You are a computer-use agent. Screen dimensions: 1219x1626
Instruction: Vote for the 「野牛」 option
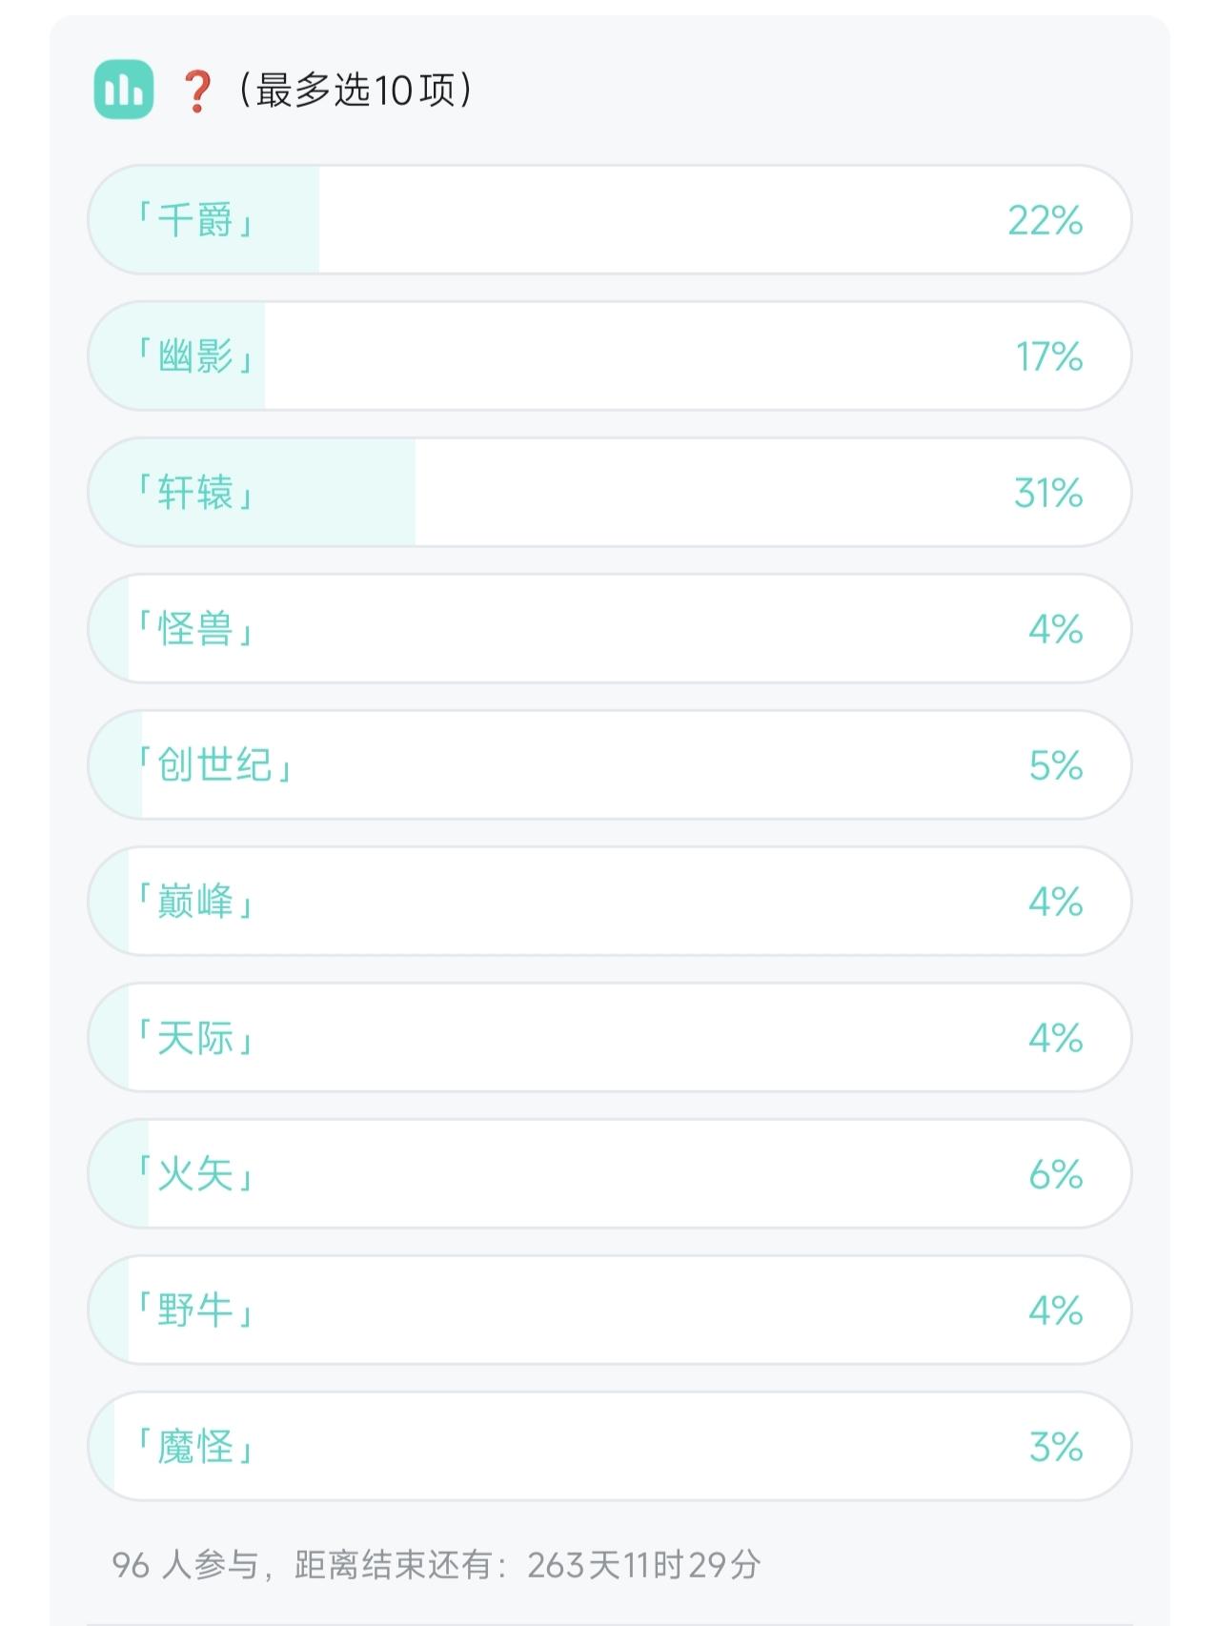195,1311
